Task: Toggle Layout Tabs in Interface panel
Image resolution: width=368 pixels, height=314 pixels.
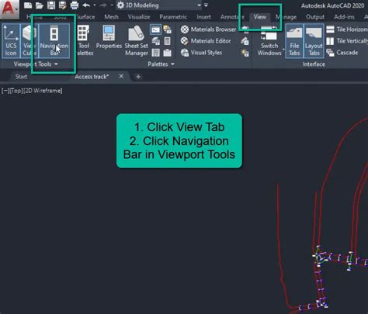Action: pos(314,41)
